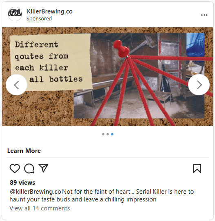Open the KillerBrewing.co account name
This screenshot has width=215, height=221.
(x=50, y=11)
